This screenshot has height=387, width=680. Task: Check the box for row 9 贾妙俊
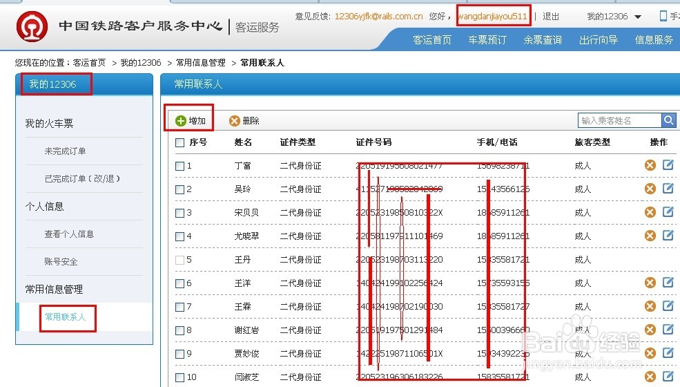(x=179, y=354)
